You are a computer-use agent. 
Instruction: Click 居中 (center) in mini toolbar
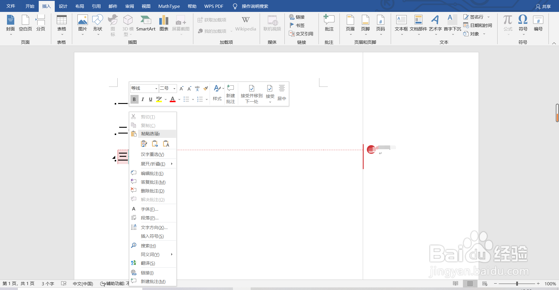point(282,93)
